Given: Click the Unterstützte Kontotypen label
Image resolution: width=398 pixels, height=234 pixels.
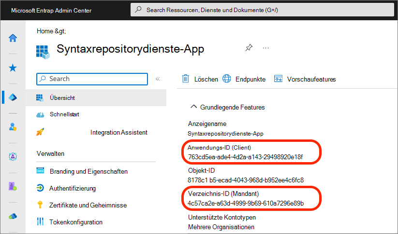Looking at the screenshot, I should [x=222, y=217].
